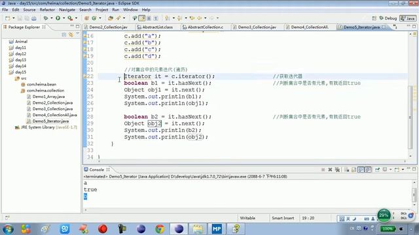Switch to the Java perspective
Screen dimensions: 419x235
pyautogui.click(x=408, y=18)
